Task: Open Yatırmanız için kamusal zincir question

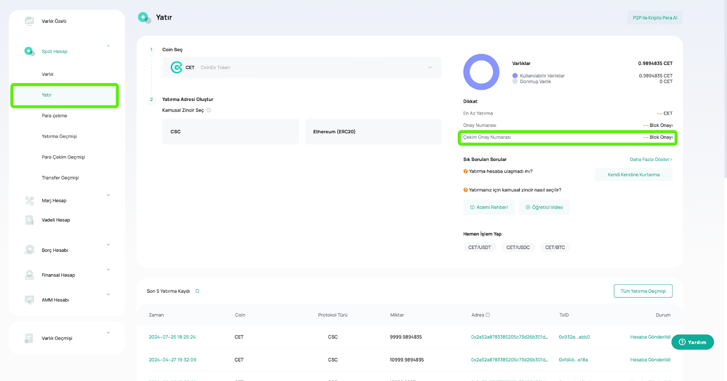Action: (515, 190)
